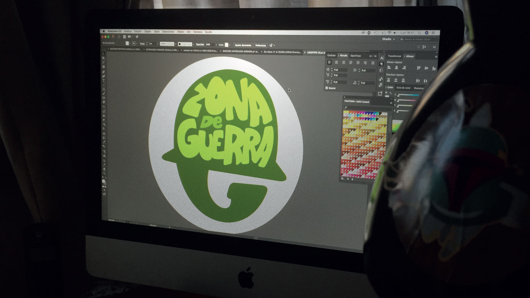Toggle the Separar hyphenation checkbox
This screenshot has height=298, width=530.
[x=327, y=88]
